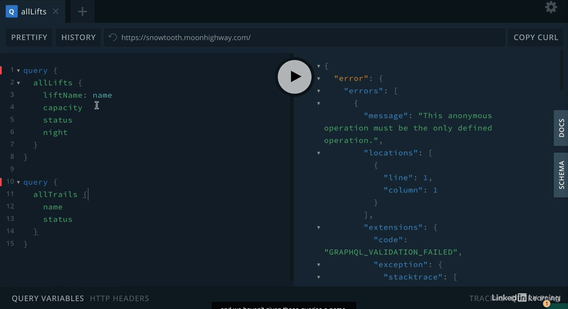
Task: Open the SCHEMA side tab
Action: click(561, 175)
